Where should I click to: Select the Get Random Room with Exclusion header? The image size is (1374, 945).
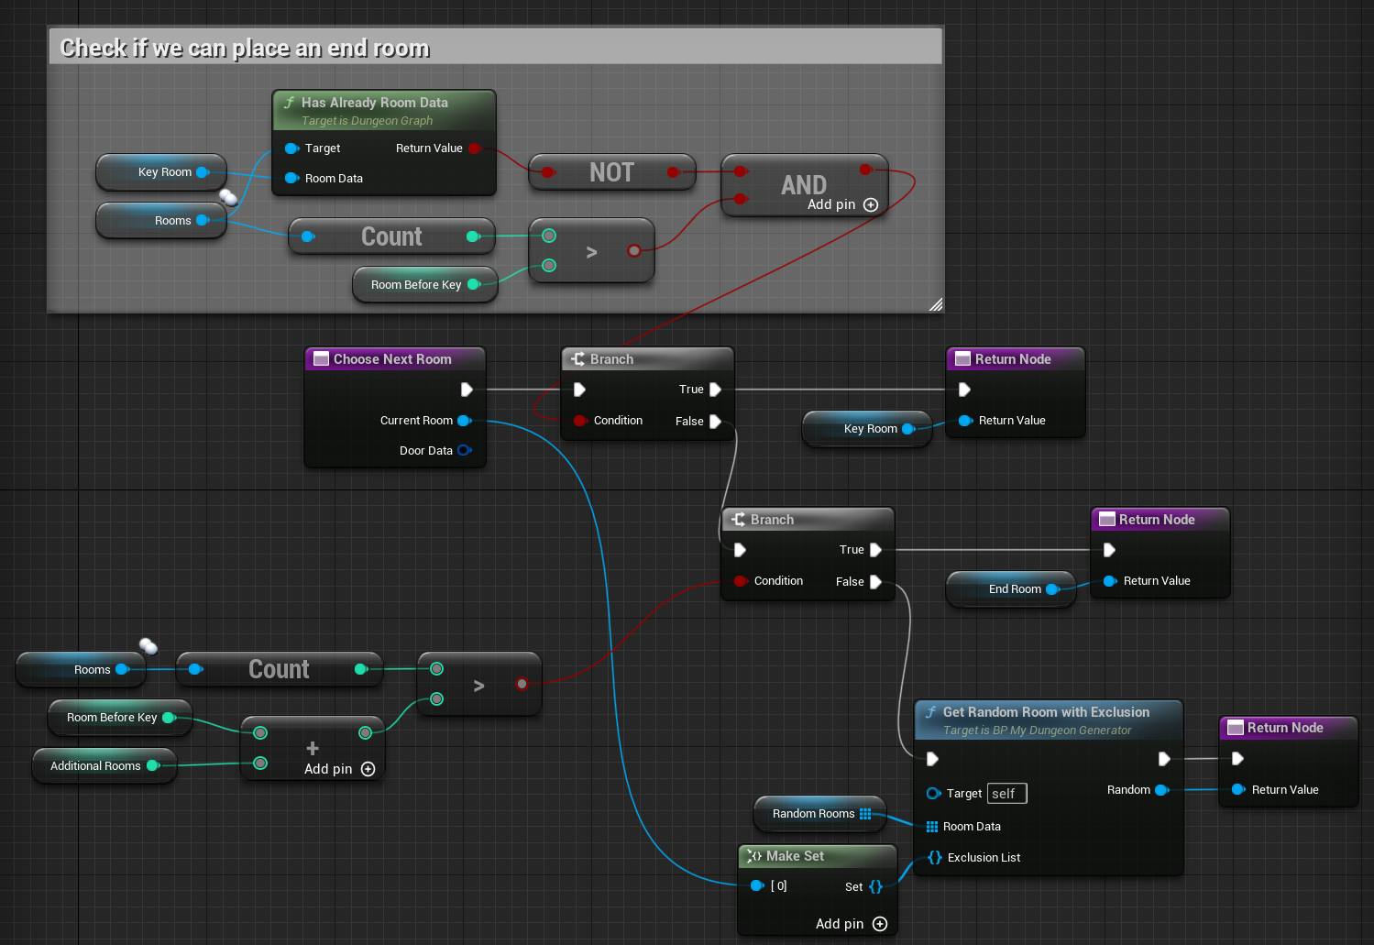point(1046,712)
